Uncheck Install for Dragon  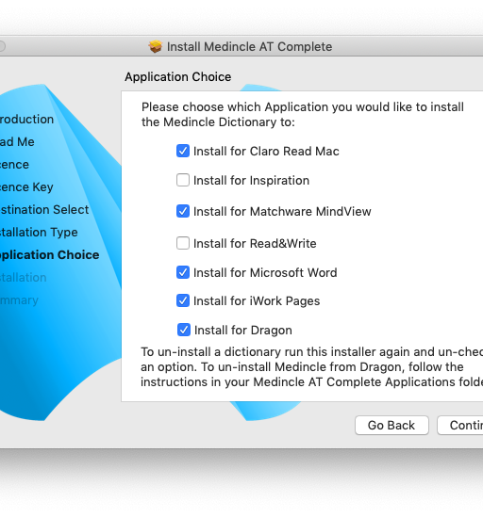184,330
